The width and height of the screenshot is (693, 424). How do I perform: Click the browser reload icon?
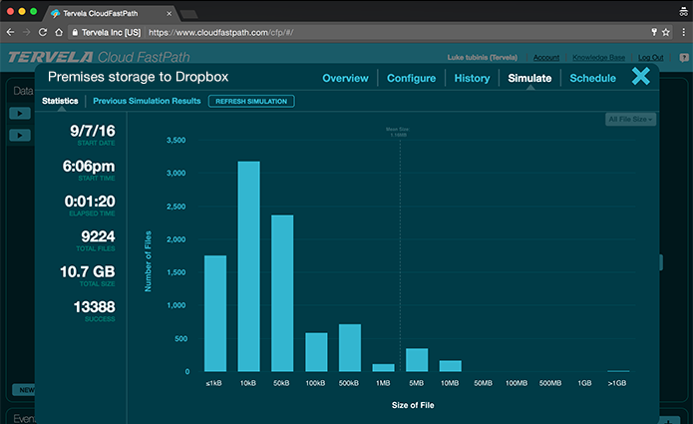pyautogui.click(x=49, y=32)
